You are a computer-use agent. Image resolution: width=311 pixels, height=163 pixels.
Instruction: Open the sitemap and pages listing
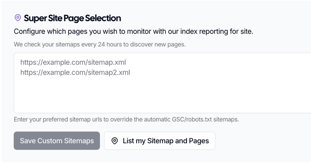click(x=159, y=141)
